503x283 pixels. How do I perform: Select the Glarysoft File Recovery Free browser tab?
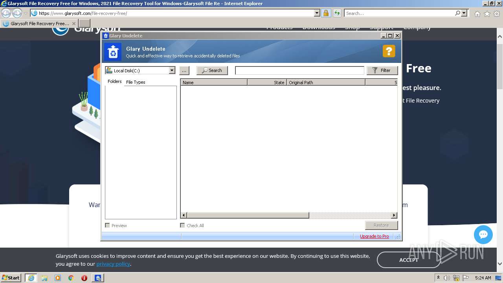39,24
